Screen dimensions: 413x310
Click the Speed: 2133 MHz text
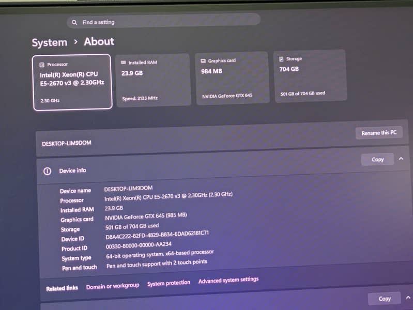(140, 99)
